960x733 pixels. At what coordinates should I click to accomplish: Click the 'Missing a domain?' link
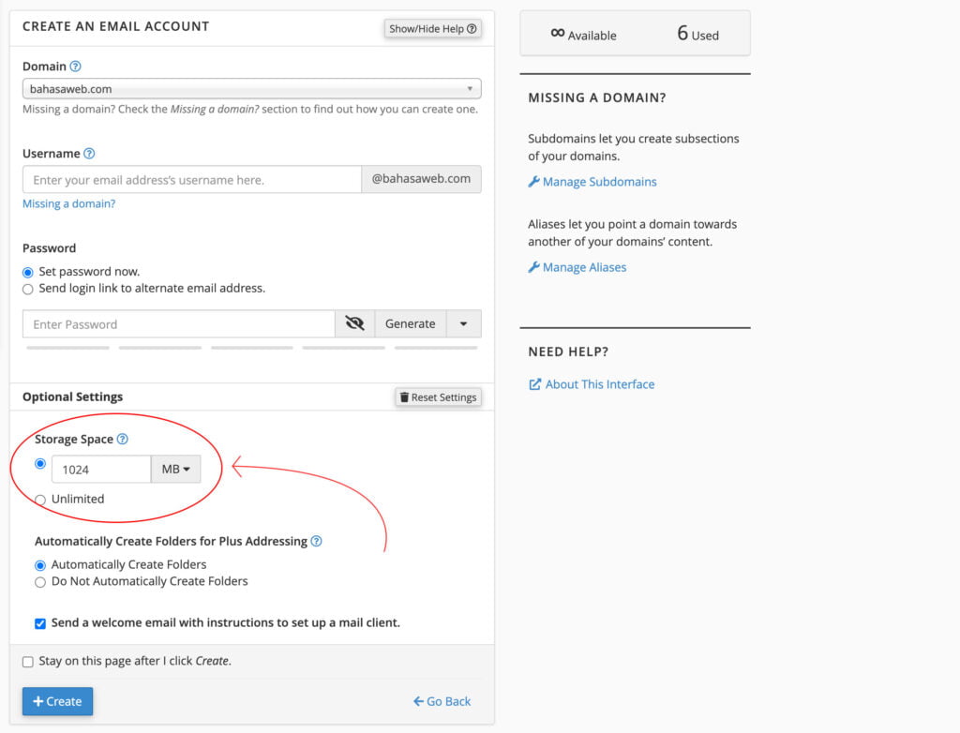pos(68,203)
